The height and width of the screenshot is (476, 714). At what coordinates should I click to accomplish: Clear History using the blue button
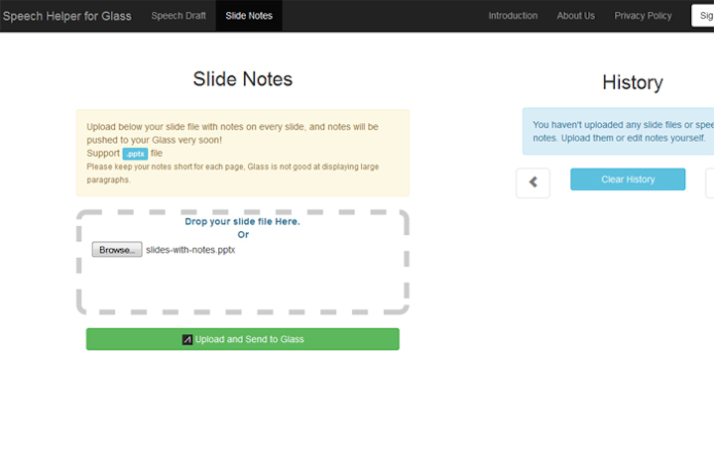click(x=628, y=179)
